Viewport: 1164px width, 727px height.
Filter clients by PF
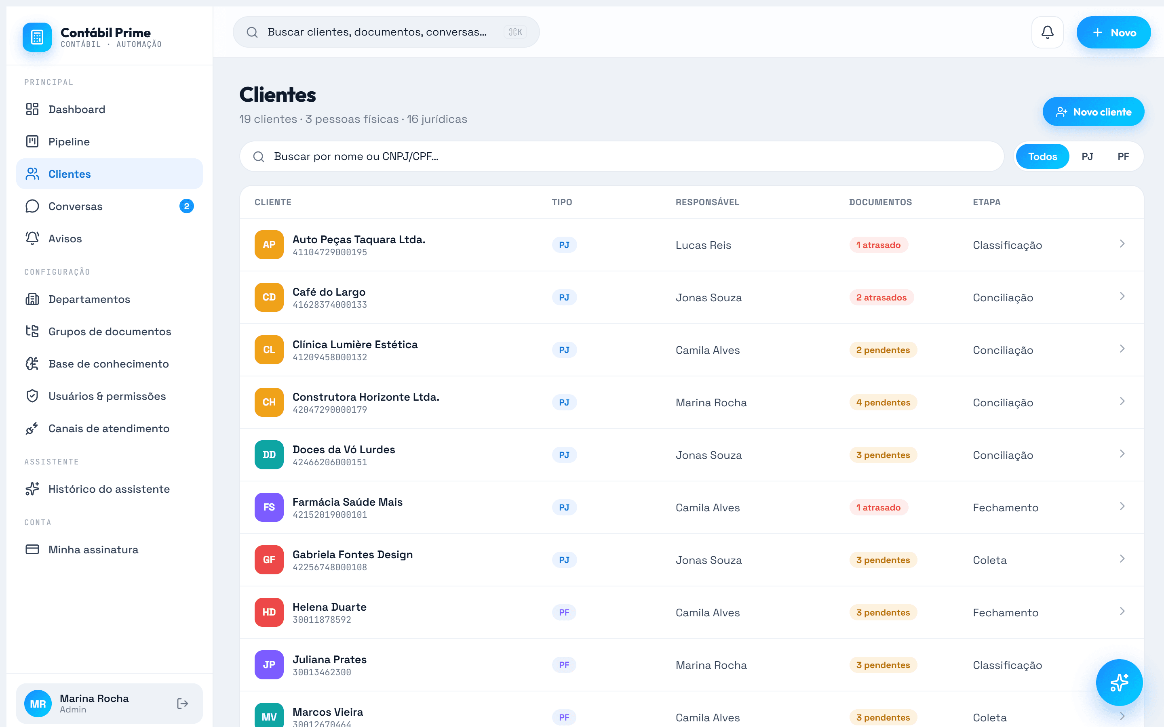(1123, 156)
